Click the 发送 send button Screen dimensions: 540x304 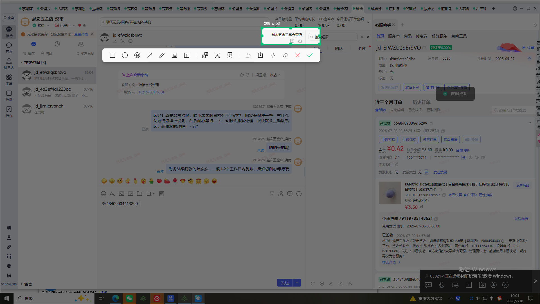(285, 283)
